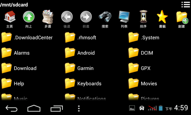Viewport: 191px width, 115px height.
Task: Open the .System folder icon
Action: pos(134,37)
